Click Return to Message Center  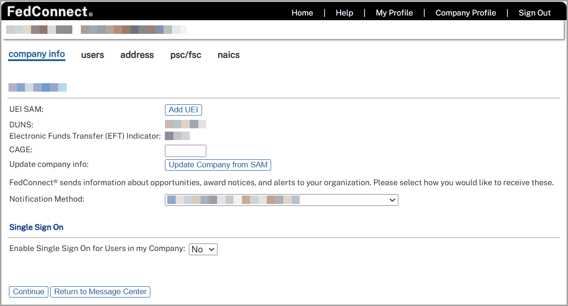(x=100, y=291)
